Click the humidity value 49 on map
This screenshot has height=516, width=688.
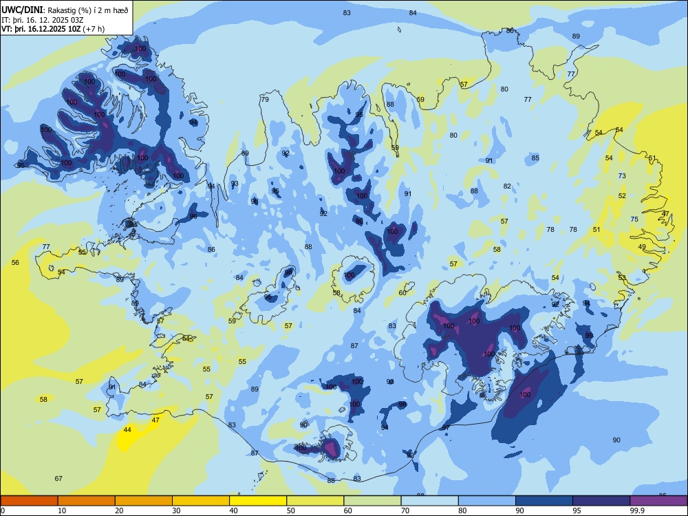(x=642, y=246)
